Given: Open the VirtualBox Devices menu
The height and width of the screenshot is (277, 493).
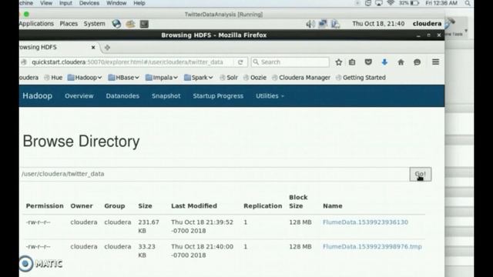Looking at the screenshot, I should (89, 3).
